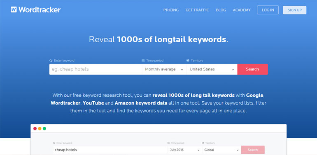Click the faded Search button in preview
This screenshot has height=155, width=317.
(x=253, y=150)
